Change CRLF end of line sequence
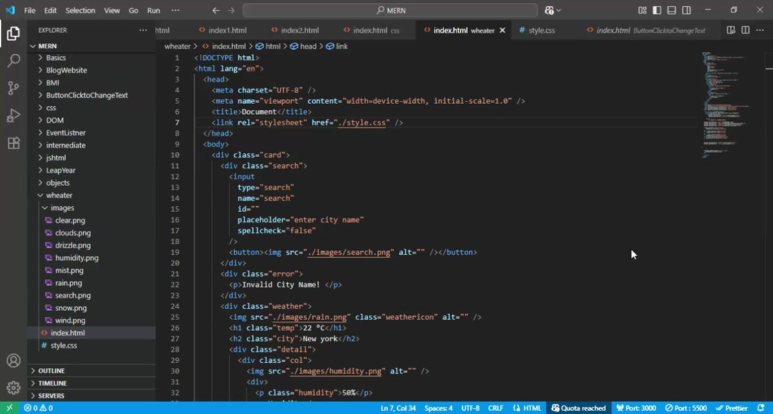This screenshot has height=414, width=773. [x=495, y=408]
